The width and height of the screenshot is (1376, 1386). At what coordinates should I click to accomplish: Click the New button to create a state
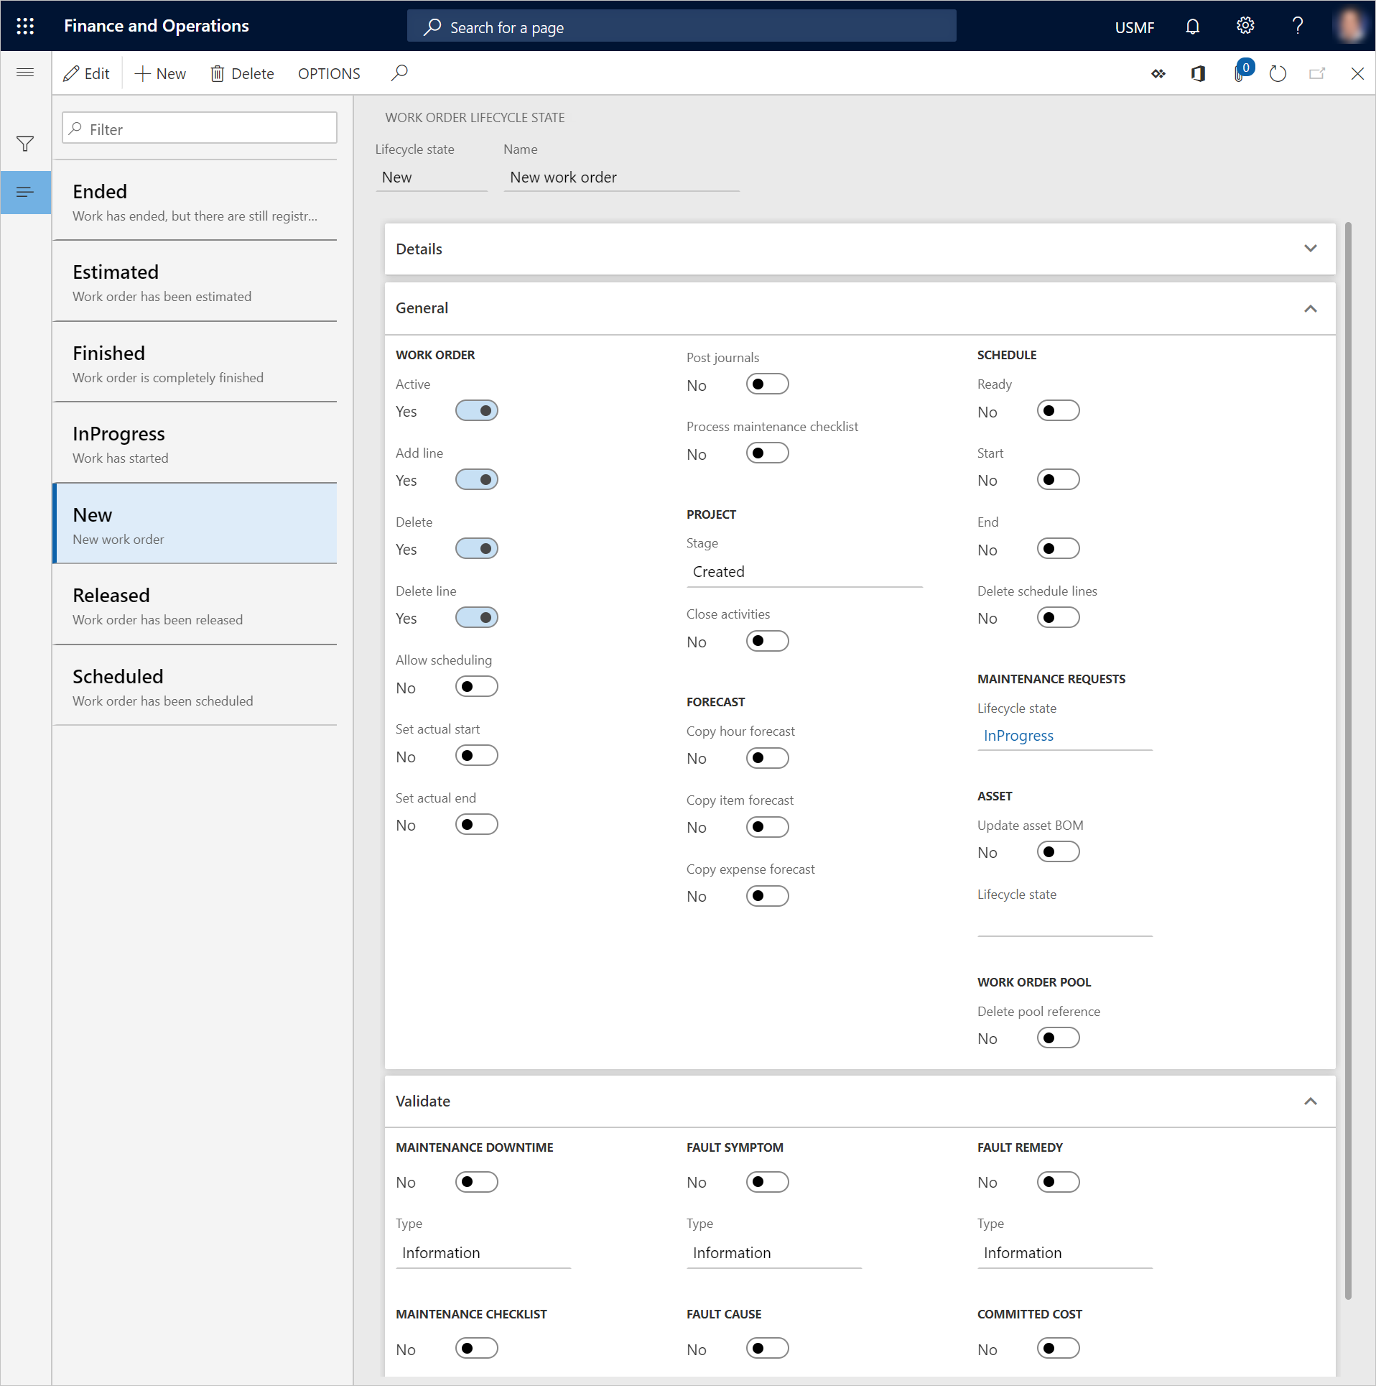pos(160,73)
